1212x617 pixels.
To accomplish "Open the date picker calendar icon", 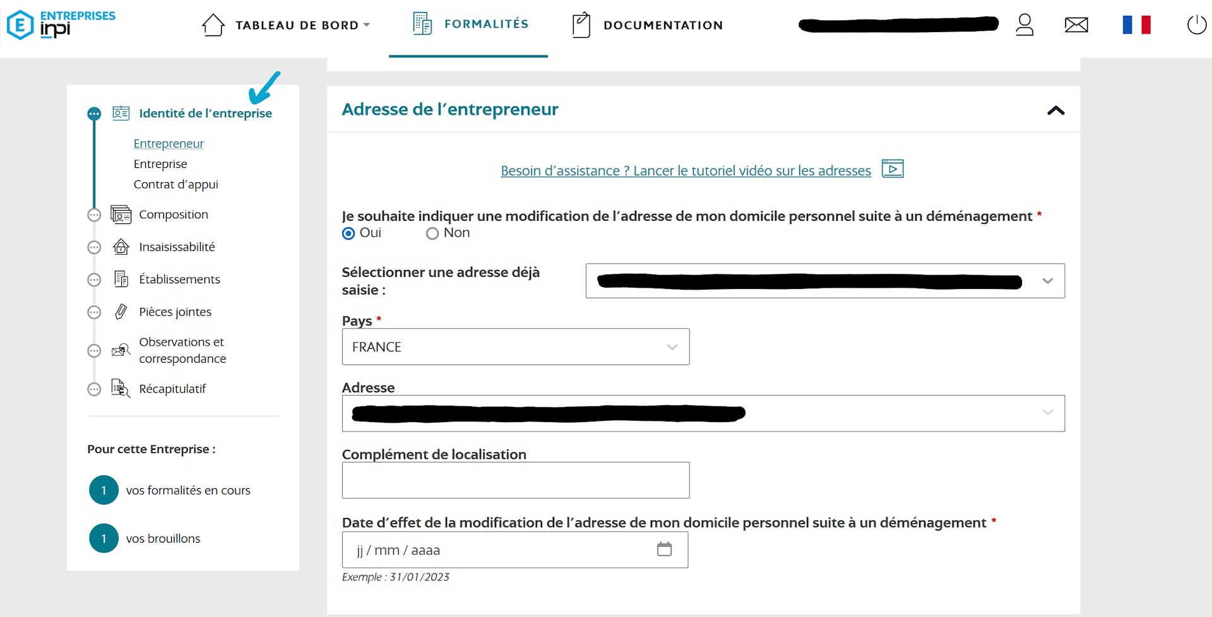I will (x=664, y=549).
